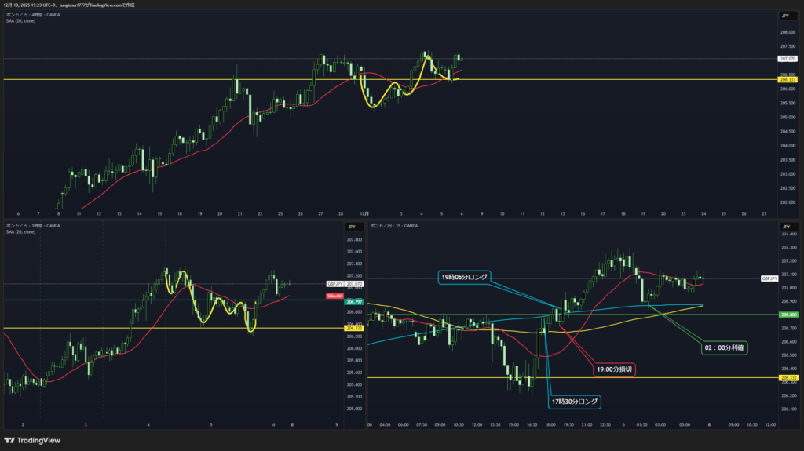804x451 pixels.
Task: Click yellow 206.333 label on 4-hour chart
Action: pos(785,79)
